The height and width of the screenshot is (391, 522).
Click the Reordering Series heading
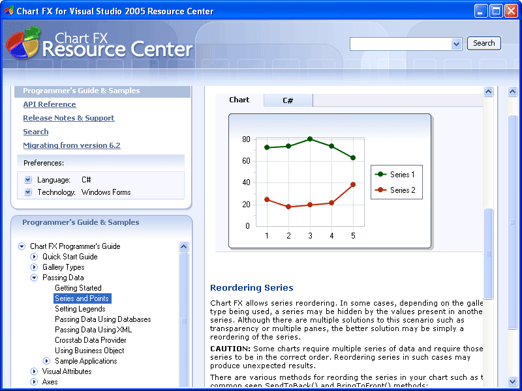[x=252, y=288]
